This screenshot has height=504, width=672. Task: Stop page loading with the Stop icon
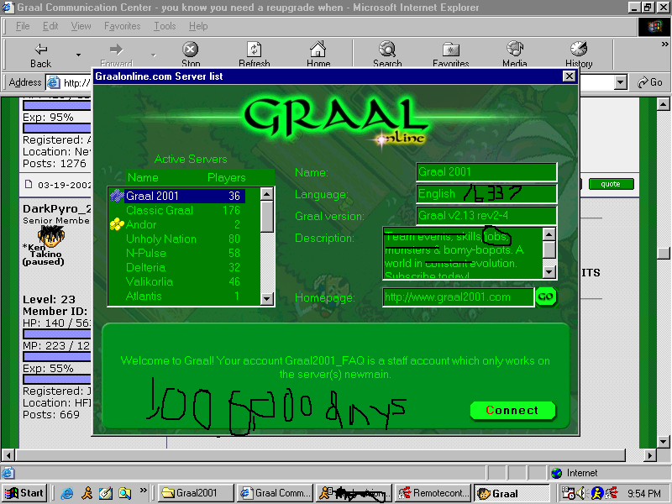click(x=191, y=50)
